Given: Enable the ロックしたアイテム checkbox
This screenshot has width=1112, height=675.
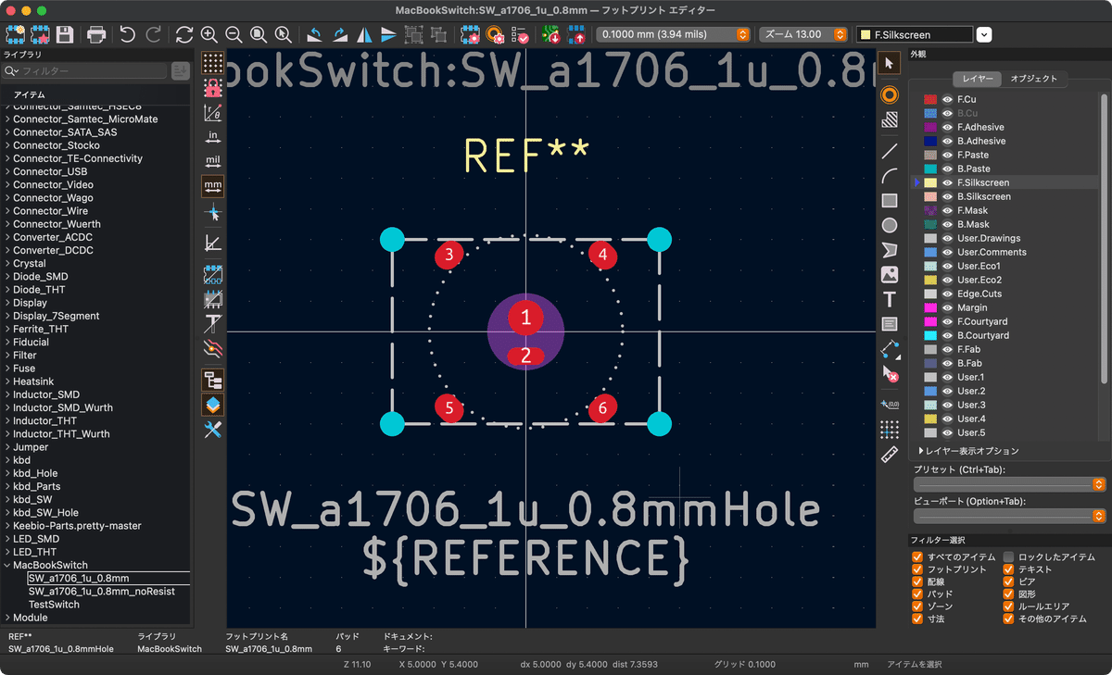Looking at the screenshot, I should coord(1009,557).
